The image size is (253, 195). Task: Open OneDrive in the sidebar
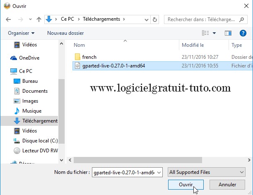pos(25,58)
